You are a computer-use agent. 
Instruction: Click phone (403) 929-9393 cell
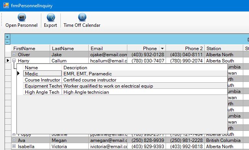point(146,146)
